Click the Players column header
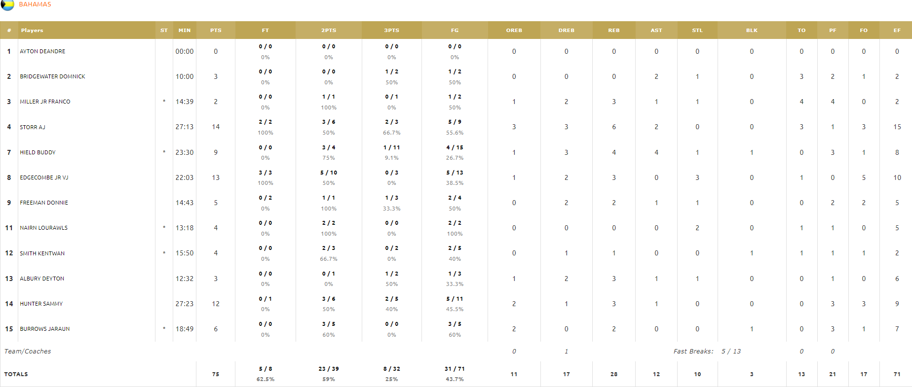Image resolution: width=912 pixels, height=387 pixels. tap(32, 30)
